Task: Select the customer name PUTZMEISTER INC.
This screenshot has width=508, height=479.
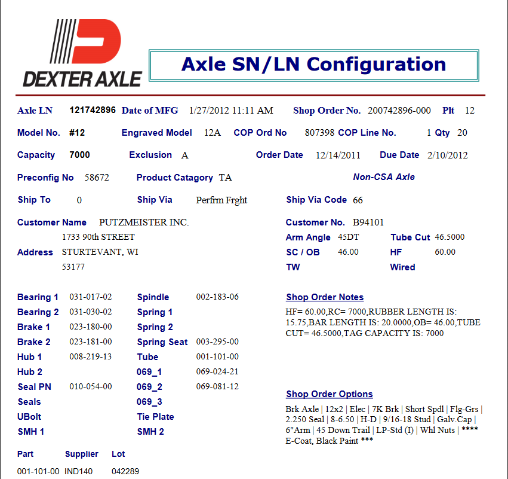Action: pos(143,222)
